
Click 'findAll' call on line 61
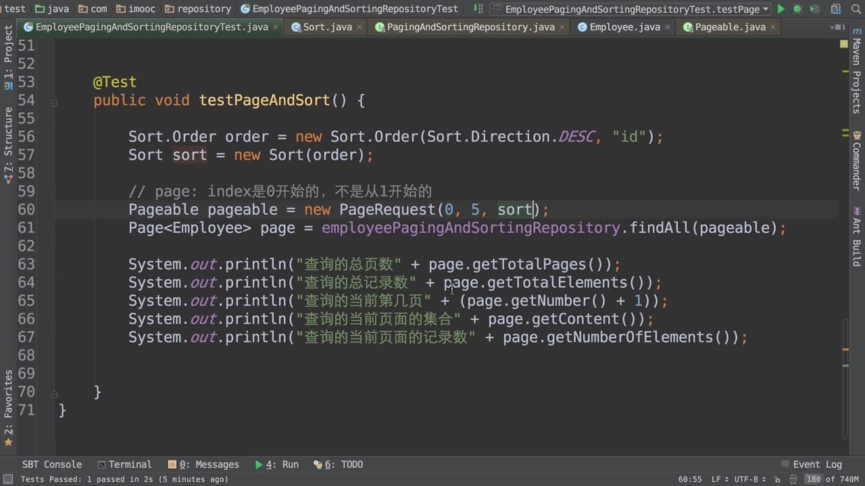pyautogui.click(x=660, y=227)
